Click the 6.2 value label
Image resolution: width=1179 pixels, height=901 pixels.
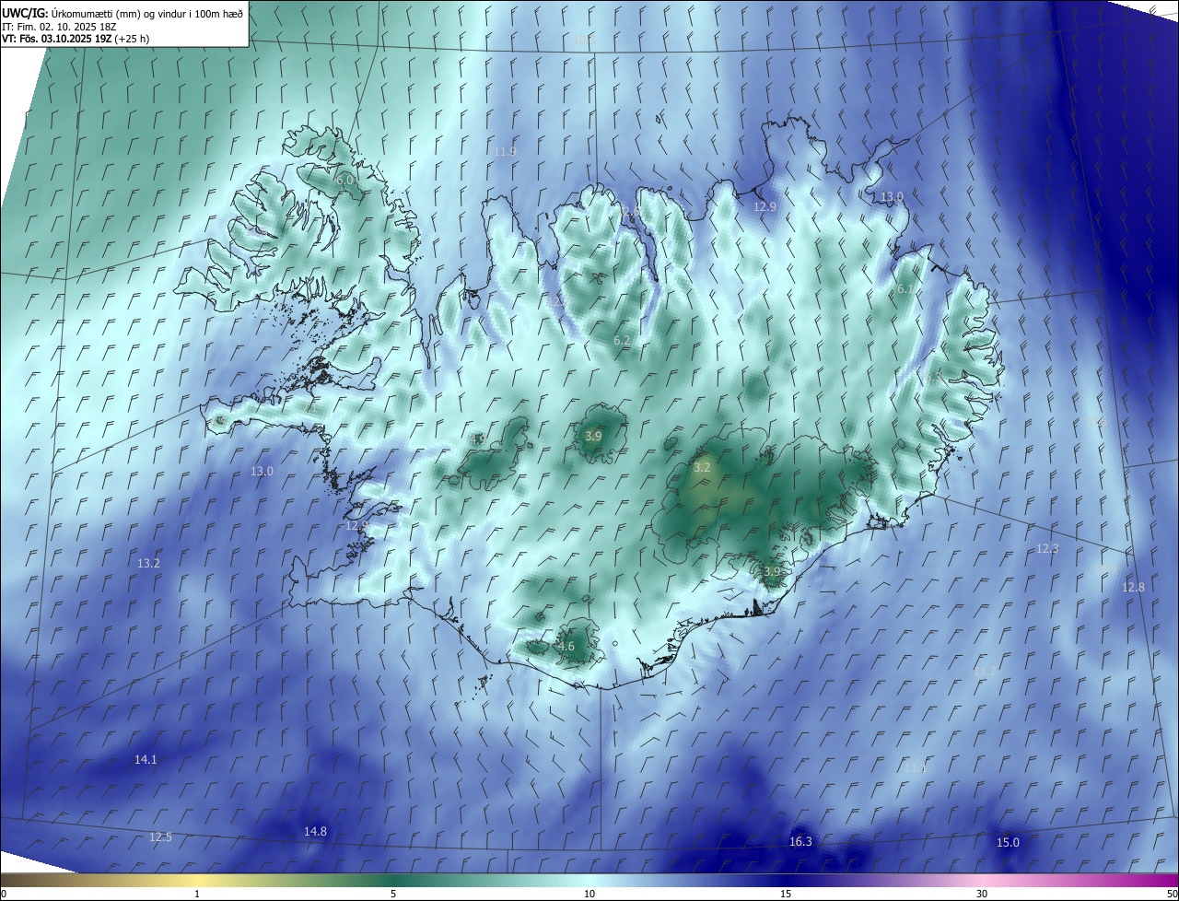[622, 341]
